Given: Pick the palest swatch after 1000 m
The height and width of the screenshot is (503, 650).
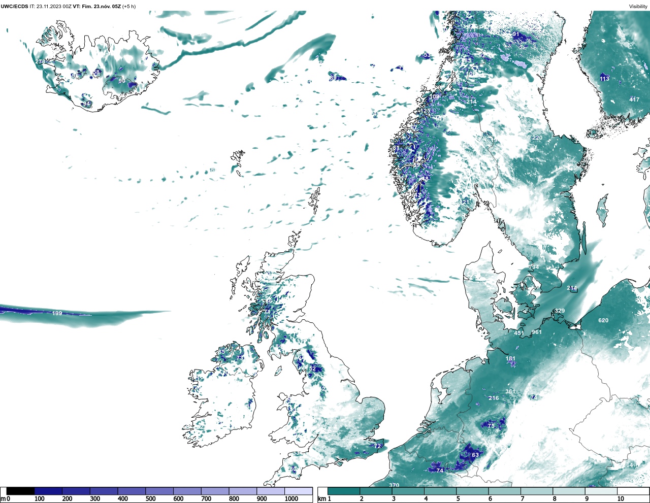Looking at the screenshot, I should click(x=298, y=491).
